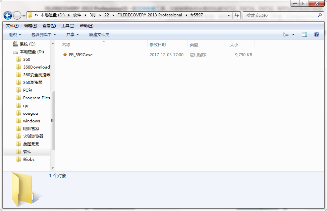Open the 电脑管家 folder
Viewport: 327px width, 211px height.
click(31, 129)
